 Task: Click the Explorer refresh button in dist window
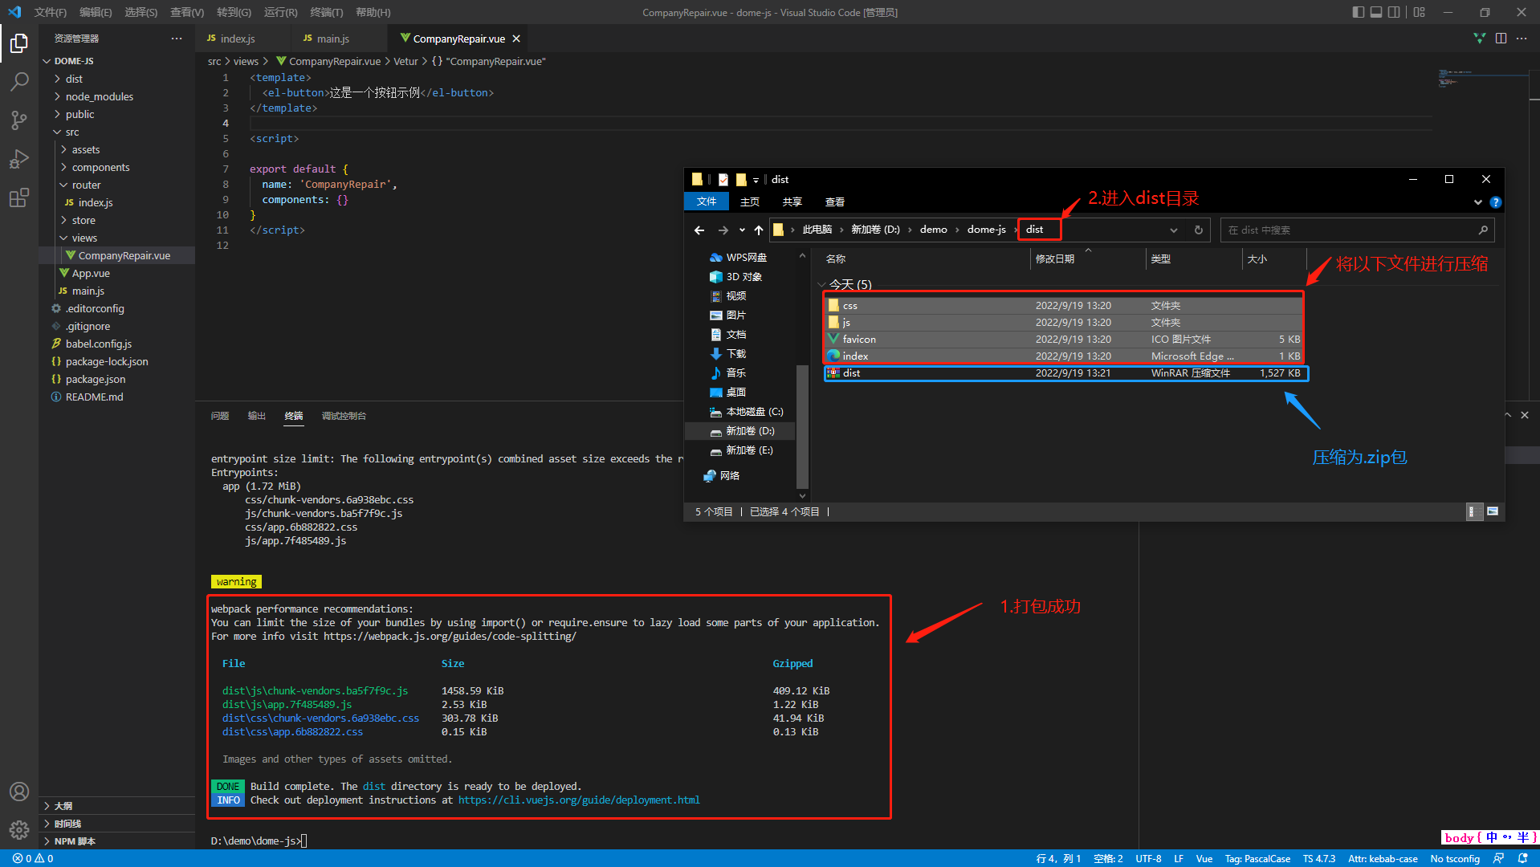1198,230
